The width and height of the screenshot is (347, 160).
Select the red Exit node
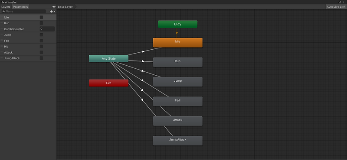coord(109,83)
